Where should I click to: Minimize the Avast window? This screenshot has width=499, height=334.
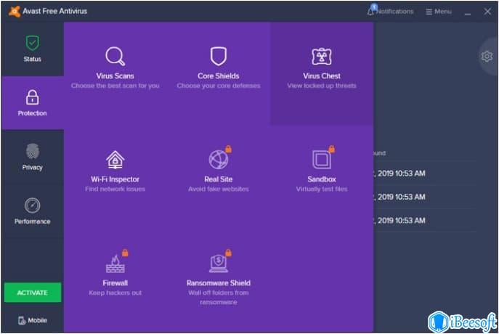[468, 12]
